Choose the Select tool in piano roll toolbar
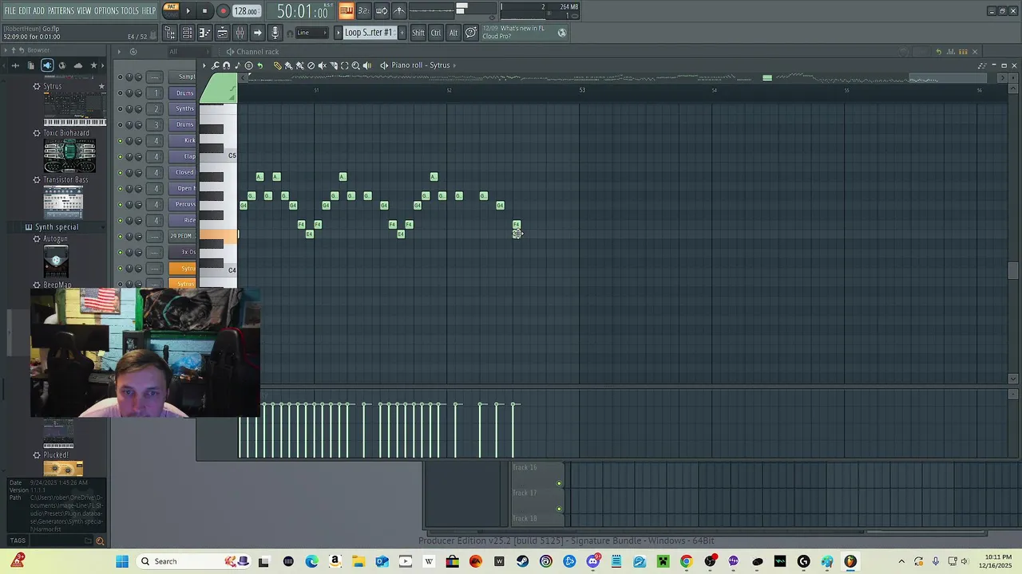This screenshot has width=1022, height=574. [x=344, y=65]
